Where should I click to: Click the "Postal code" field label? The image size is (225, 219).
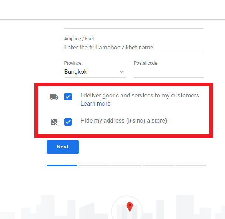point(145,63)
